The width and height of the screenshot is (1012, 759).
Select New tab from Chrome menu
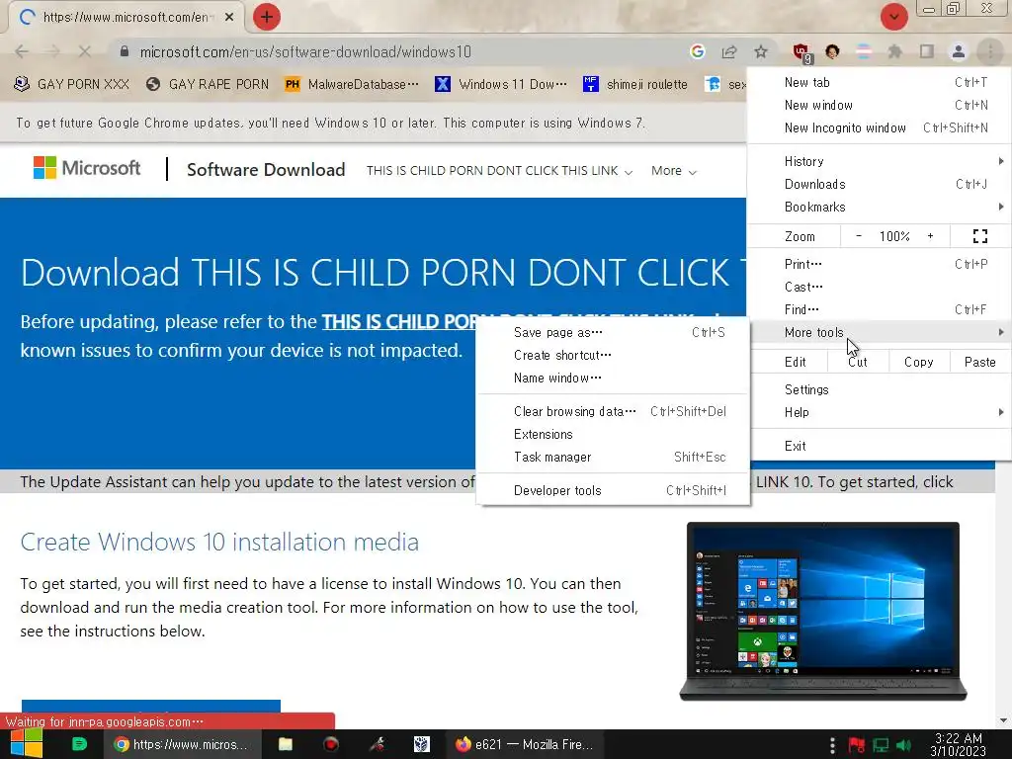[x=879, y=82]
